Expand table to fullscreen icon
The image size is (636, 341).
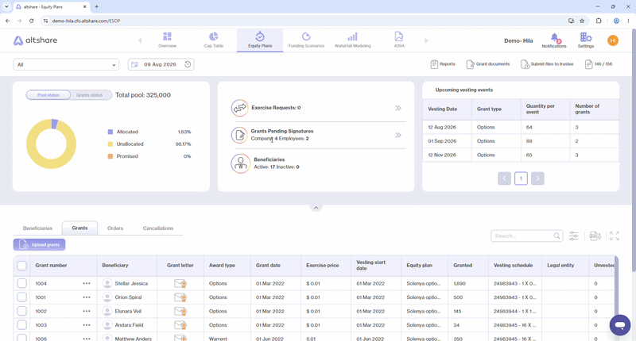[614, 236]
